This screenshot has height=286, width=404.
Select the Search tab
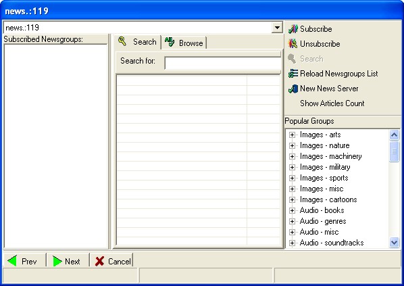tap(138, 42)
